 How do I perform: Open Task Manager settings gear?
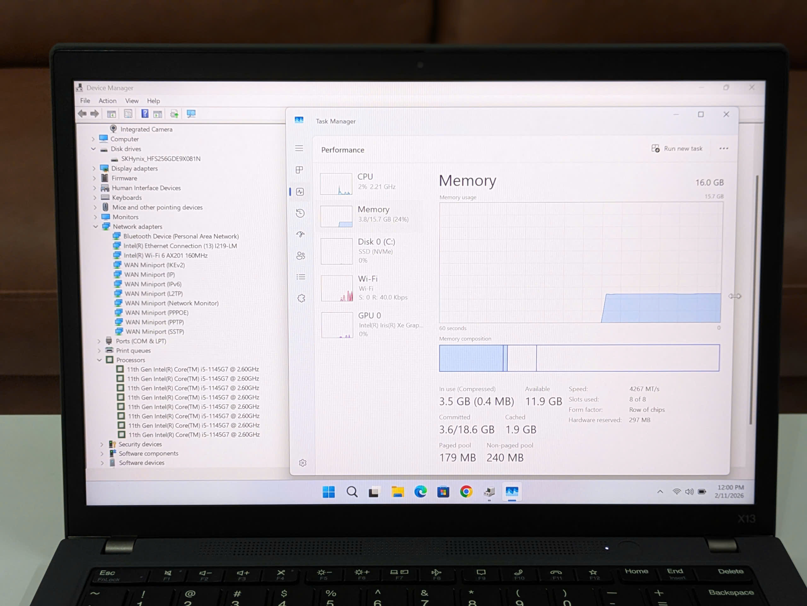[302, 463]
